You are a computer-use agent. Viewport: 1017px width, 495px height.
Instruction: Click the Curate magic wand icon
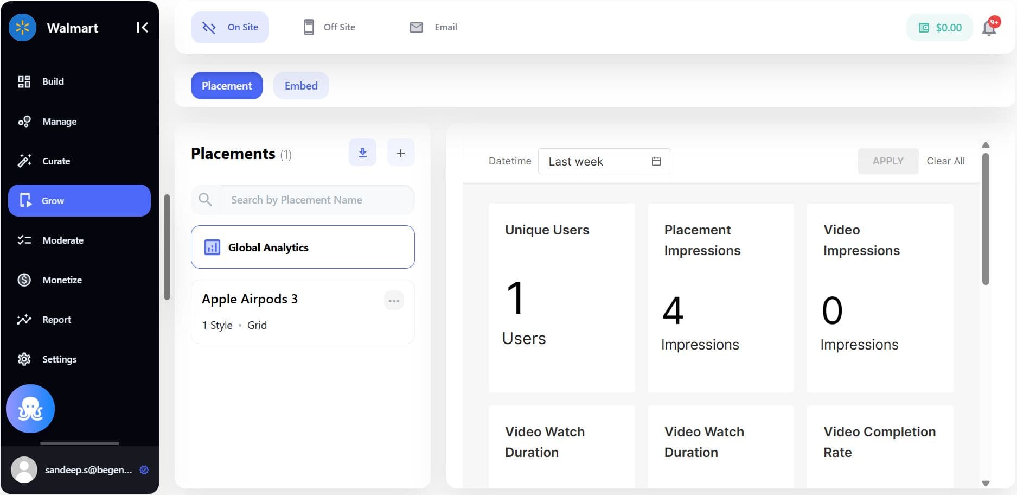pyautogui.click(x=24, y=161)
